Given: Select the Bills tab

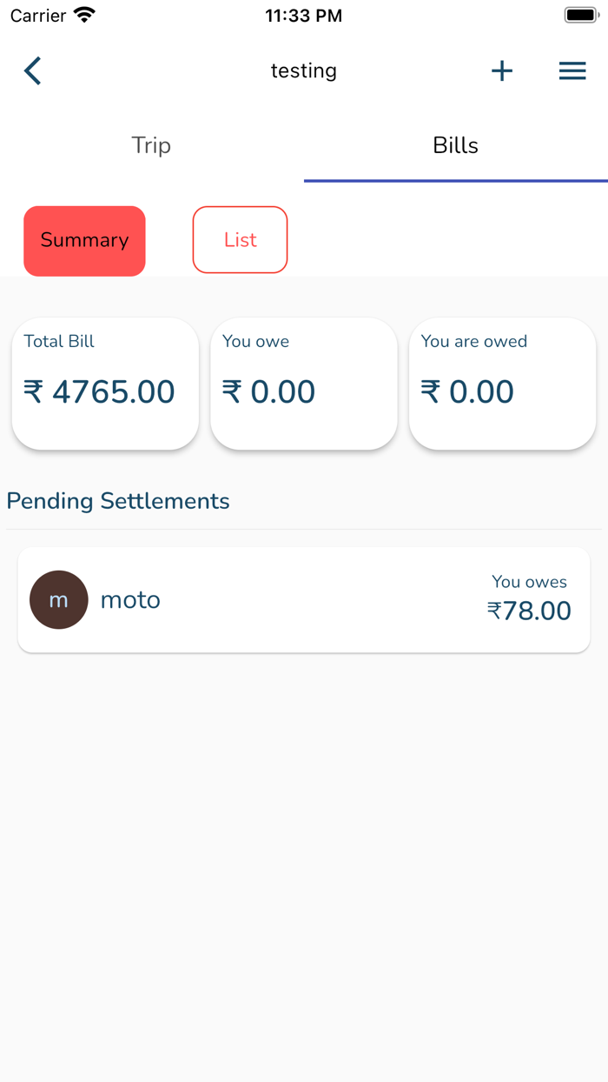Looking at the screenshot, I should [455, 145].
